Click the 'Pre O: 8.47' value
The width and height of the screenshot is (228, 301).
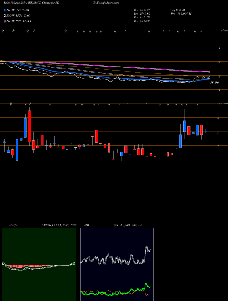(142, 10)
